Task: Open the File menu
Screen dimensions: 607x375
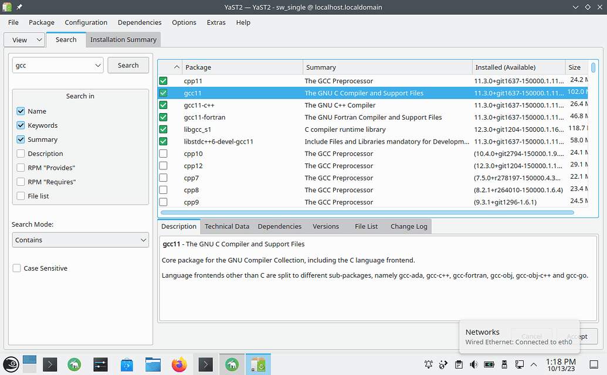Action: pyautogui.click(x=13, y=22)
